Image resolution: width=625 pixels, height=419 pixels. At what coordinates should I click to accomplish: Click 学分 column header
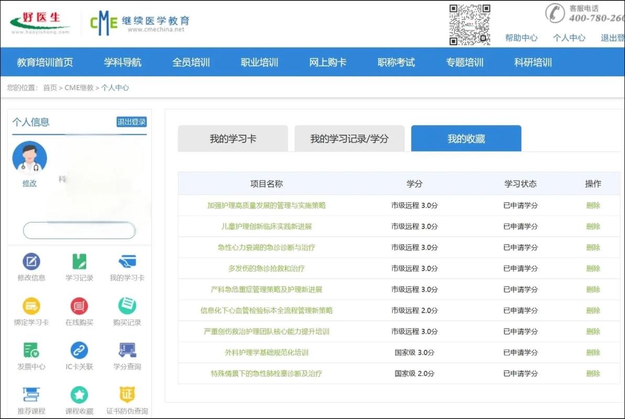(x=414, y=184)
